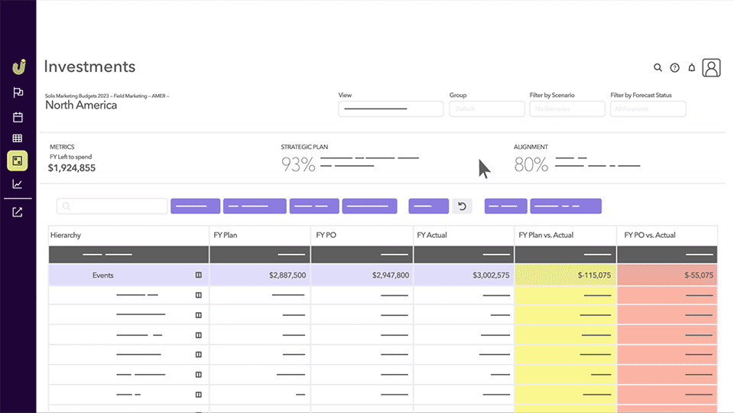Open the help question mark icon

[x=674, y=68]
